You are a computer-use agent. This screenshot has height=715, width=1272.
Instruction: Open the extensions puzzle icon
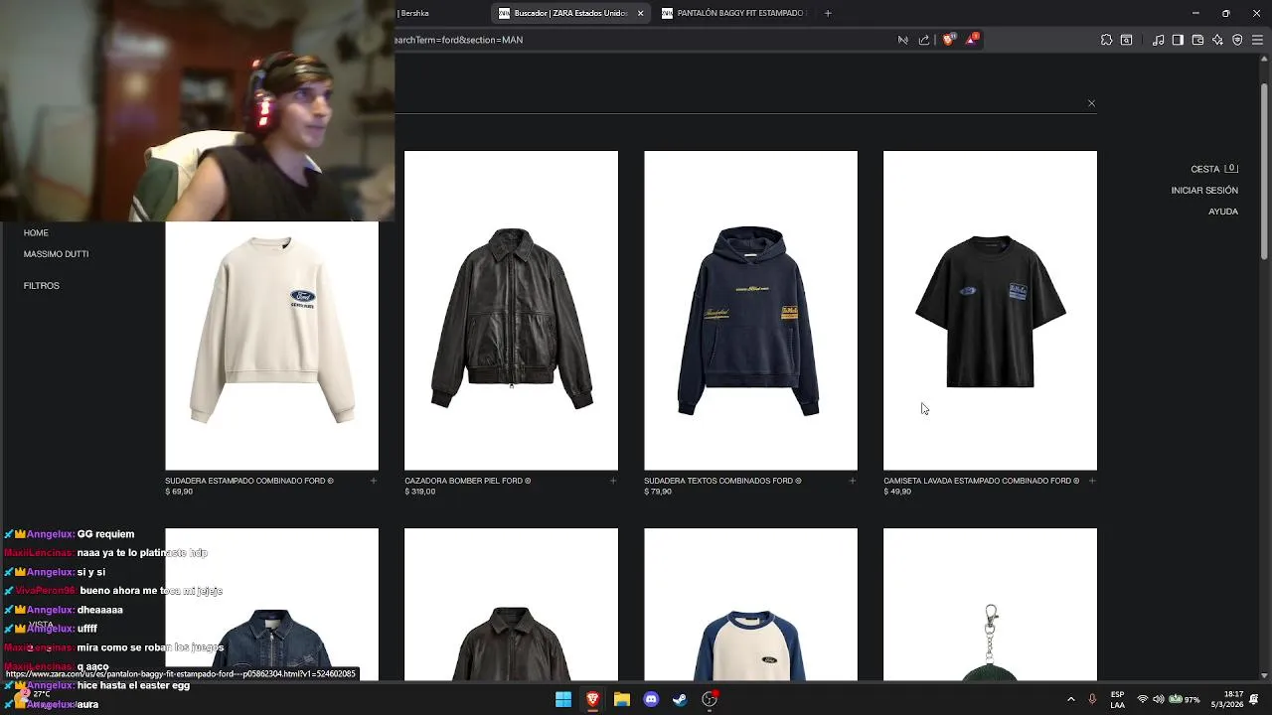coord(1106,40)
